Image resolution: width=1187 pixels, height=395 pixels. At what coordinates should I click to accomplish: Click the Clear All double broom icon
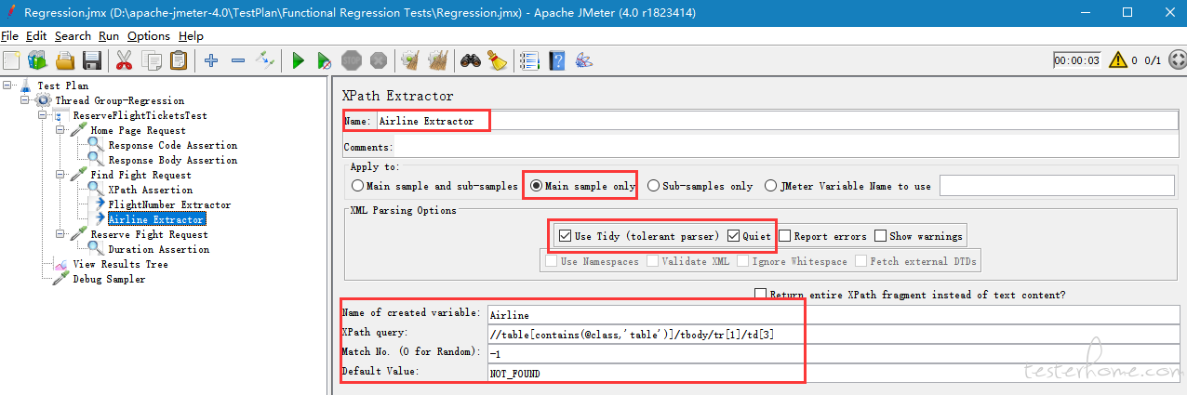[x=437, y=60]
